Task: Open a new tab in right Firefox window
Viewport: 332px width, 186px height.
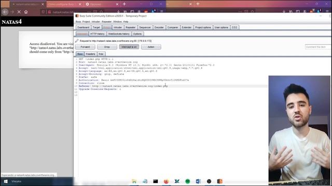Action: coord(198,4)
